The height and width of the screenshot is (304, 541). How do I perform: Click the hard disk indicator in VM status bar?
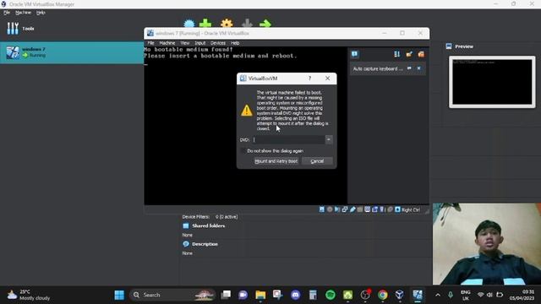322,209
